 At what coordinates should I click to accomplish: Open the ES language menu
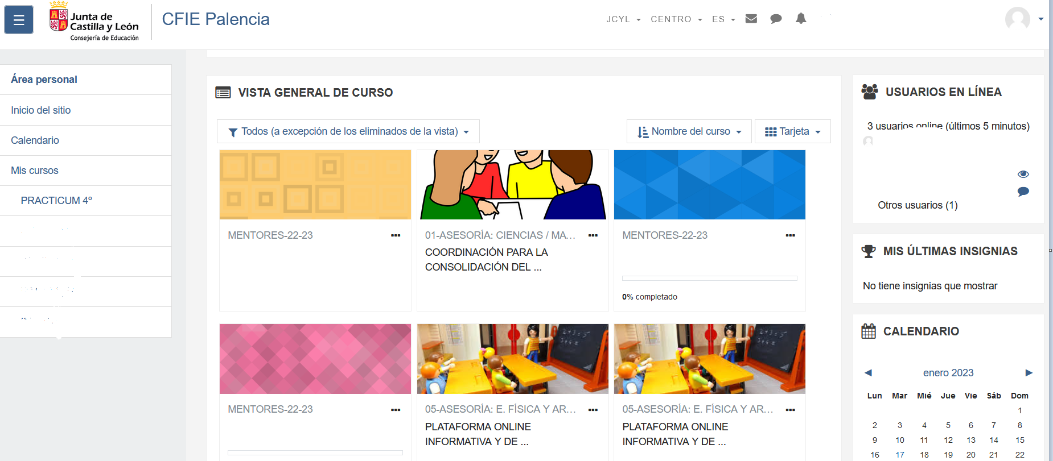coord(723,19)
